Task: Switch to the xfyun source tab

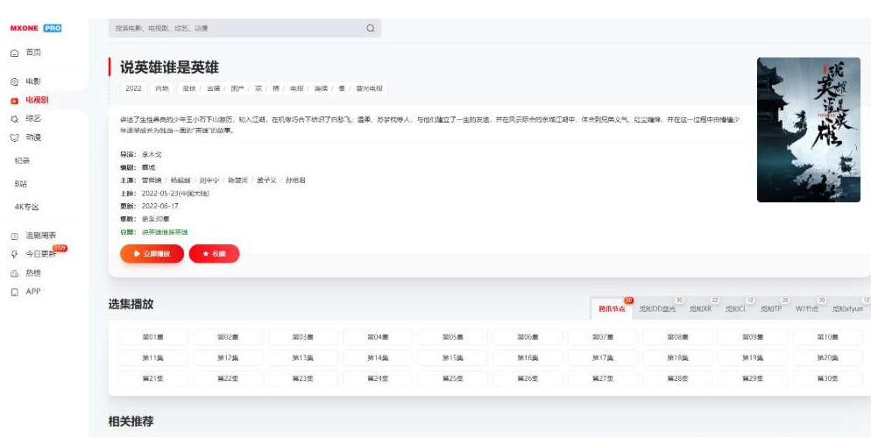Action: pos(847,309)
